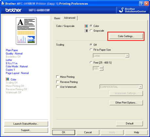Select the Grayscale radio button

91,30
